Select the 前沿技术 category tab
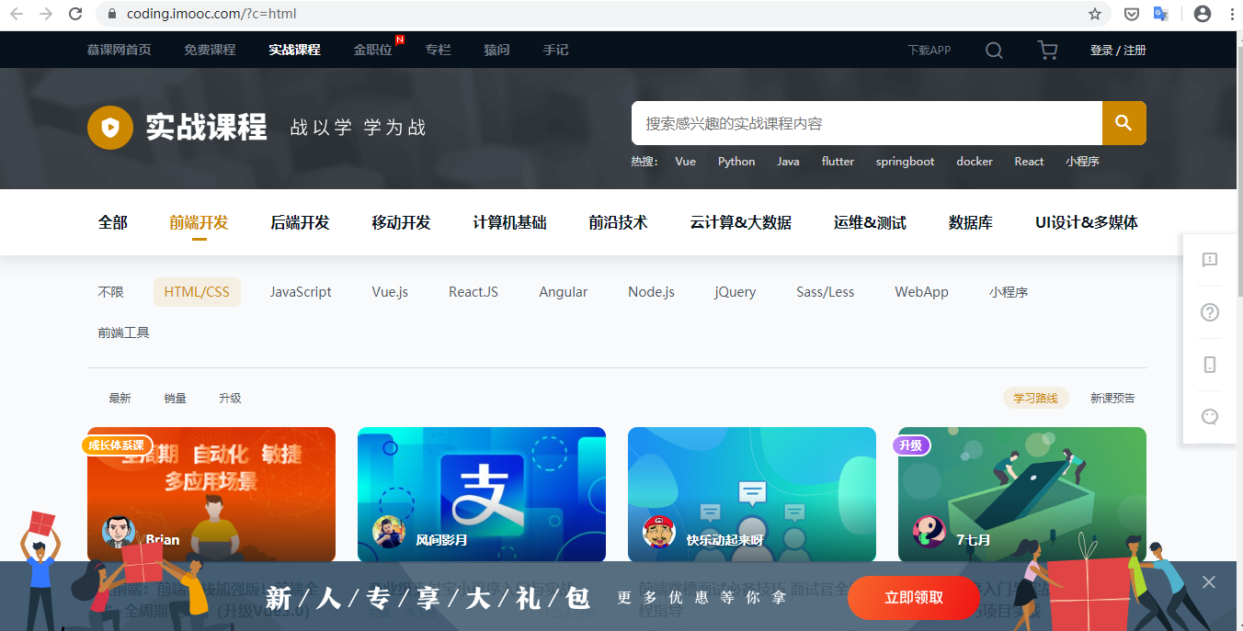Image resolution: width=1243 pixels, height=631 pixels. point(618,222)
